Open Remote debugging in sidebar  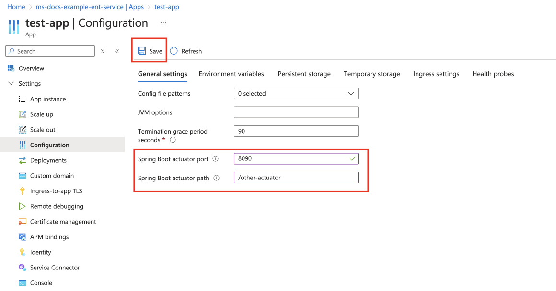click(57, 206)
